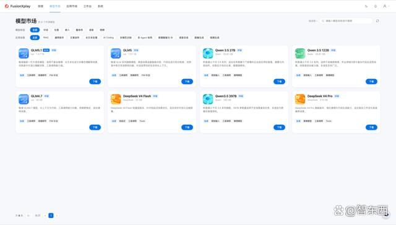Open the Qwen 3.5 27B card title
The height and width of the screenshot is (225, 396).
pyautogui.click(x=225, y=50)
